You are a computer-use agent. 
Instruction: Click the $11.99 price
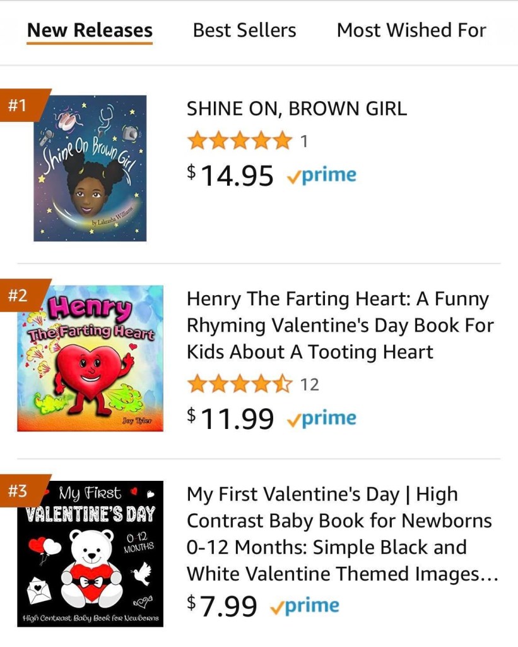click(231, 418)
